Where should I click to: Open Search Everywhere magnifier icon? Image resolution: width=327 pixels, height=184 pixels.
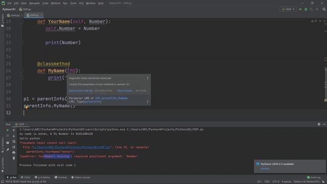pos(324,9)
